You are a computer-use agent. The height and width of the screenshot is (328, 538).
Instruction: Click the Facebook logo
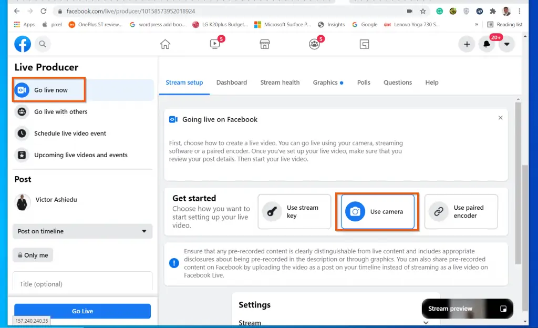23,44
